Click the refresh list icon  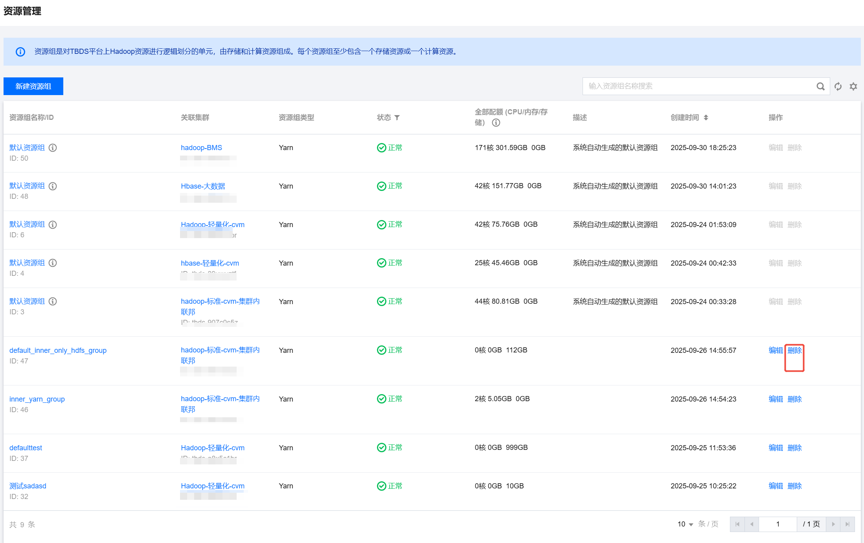click(838, 86)
